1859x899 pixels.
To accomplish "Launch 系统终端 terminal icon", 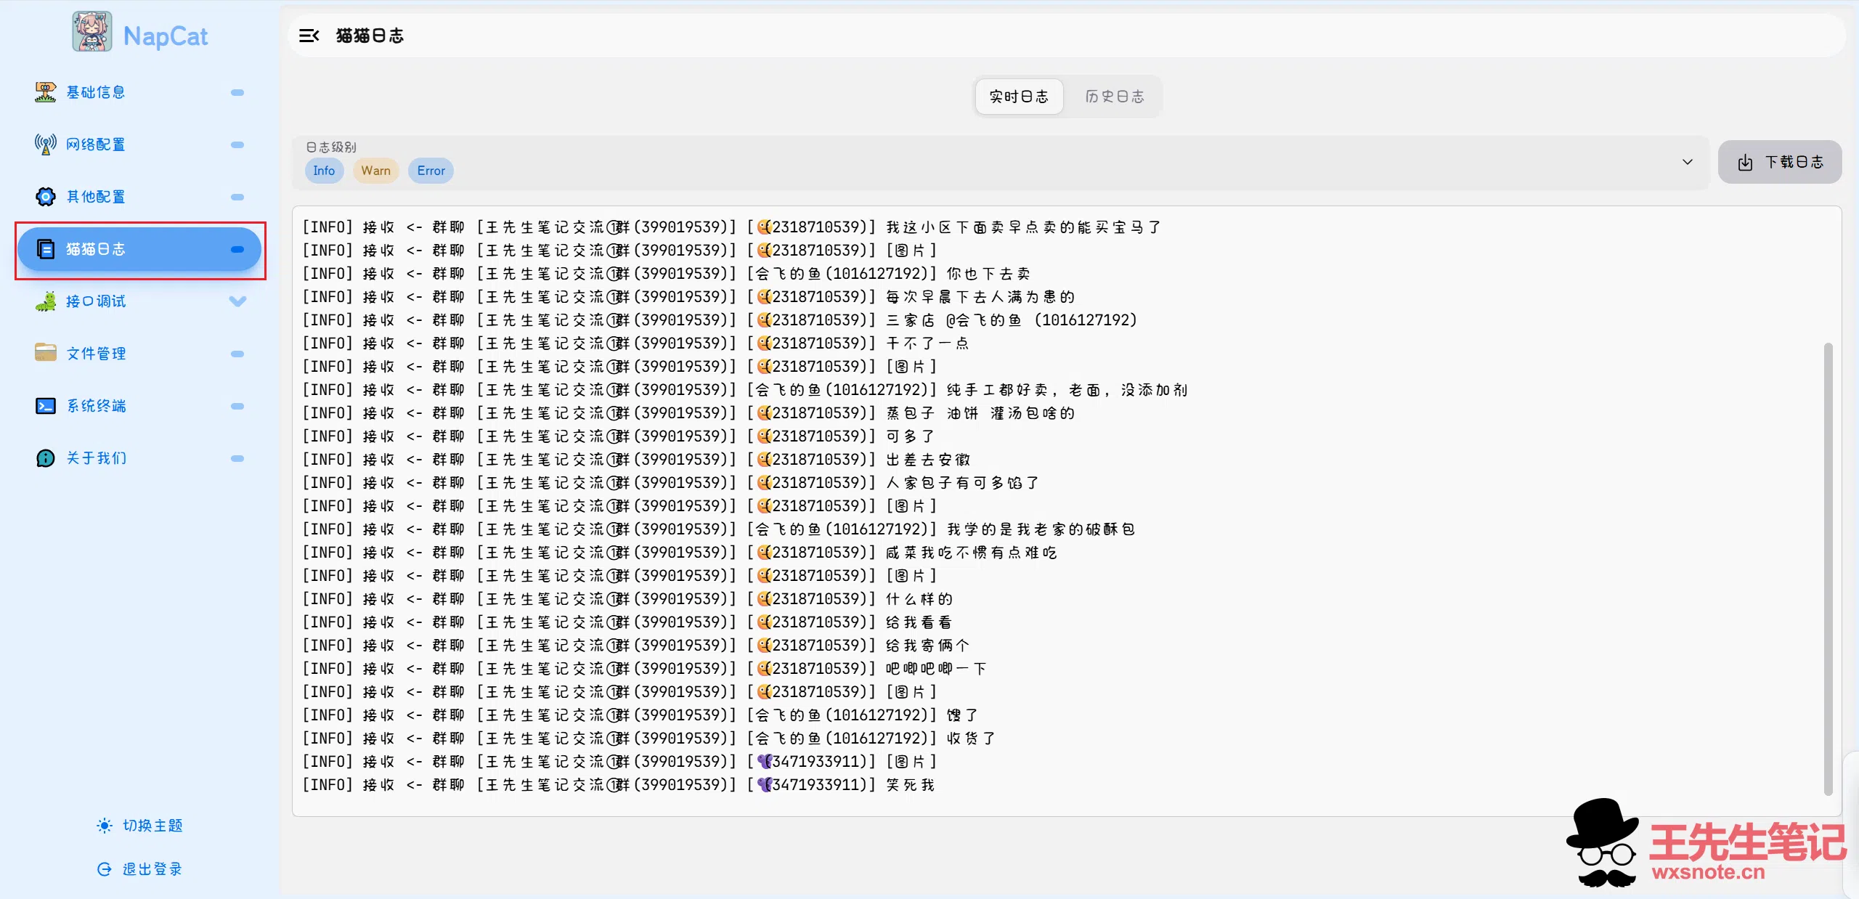I will (45, 405).
